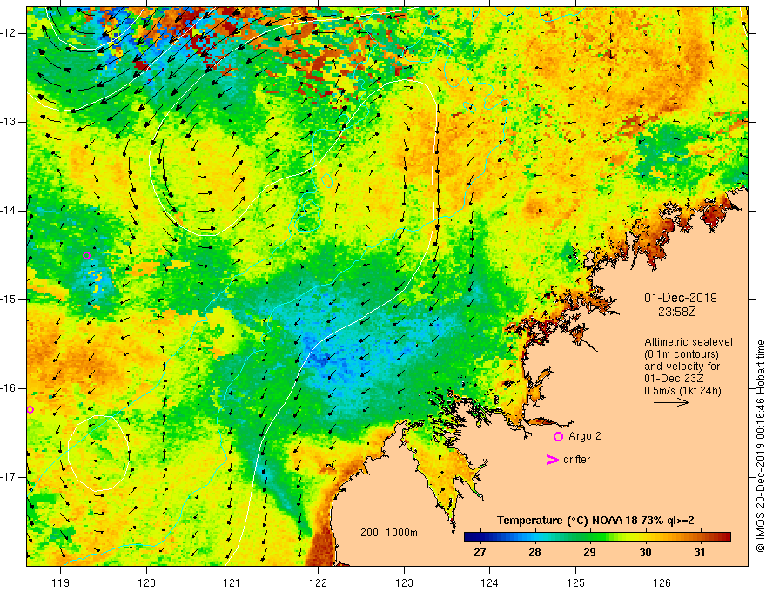Click the latitude '-13' axis label
The width and height of the screenshot is (766, 592).
[x=9, y=122]
